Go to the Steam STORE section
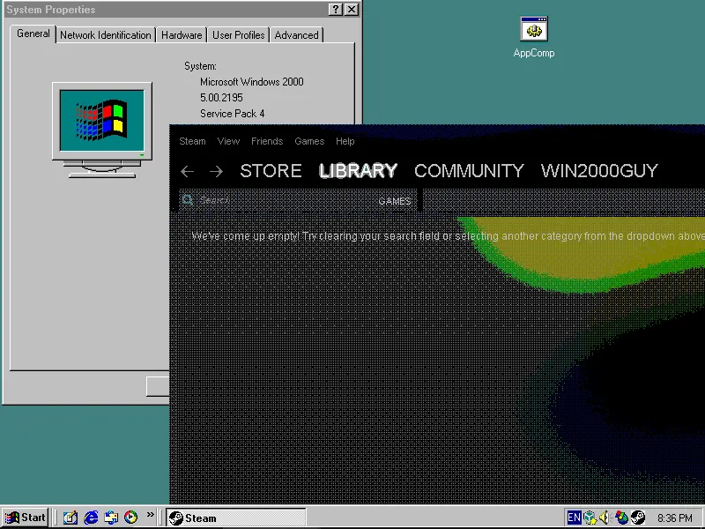This screenshot has height=529, width=705. 271,171
